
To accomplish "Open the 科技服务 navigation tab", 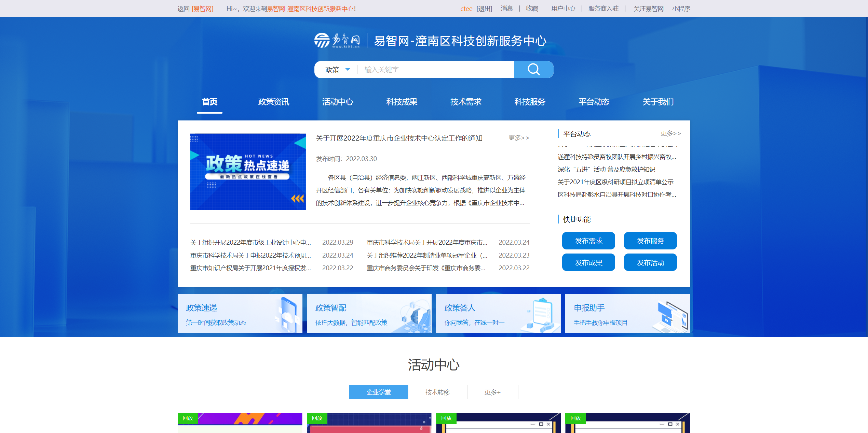I will click(x=530, y=102).
